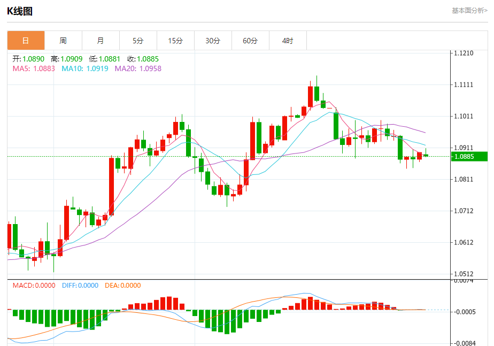Click the green 1.0885 current price tag
Viewport: 494px width, 346px height.
click(469, 157)
